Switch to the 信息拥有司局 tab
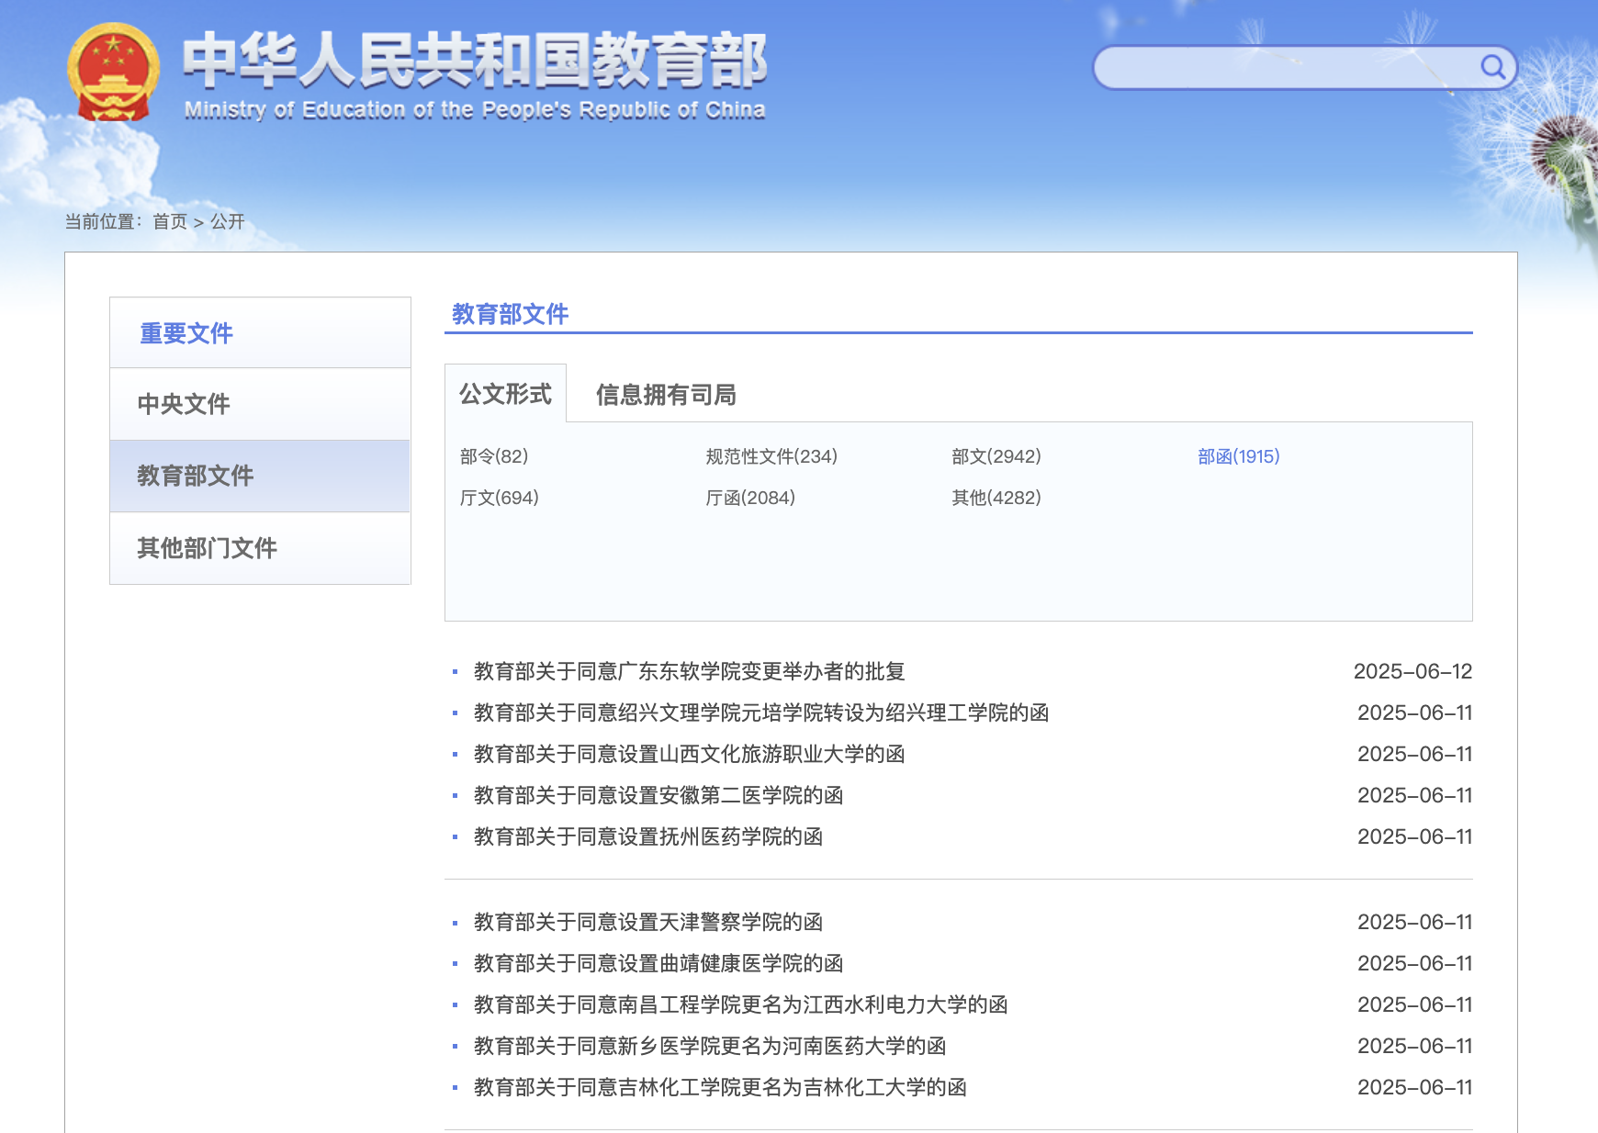The width and height of the screenshot is (1598, 1133). [666, 395]
